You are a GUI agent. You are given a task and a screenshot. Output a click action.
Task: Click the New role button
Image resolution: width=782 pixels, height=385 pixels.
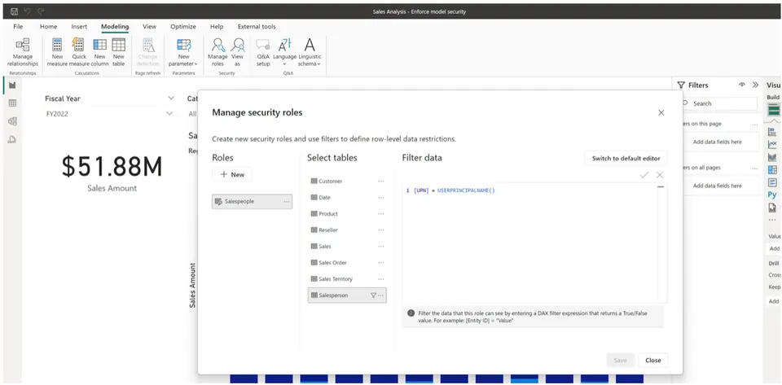click(232, 174)
